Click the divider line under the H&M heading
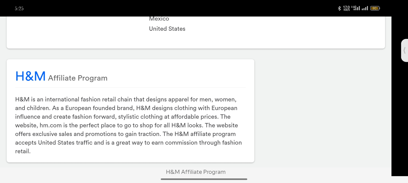Viewport: 408px width, 183px height. tap(130, 87)
